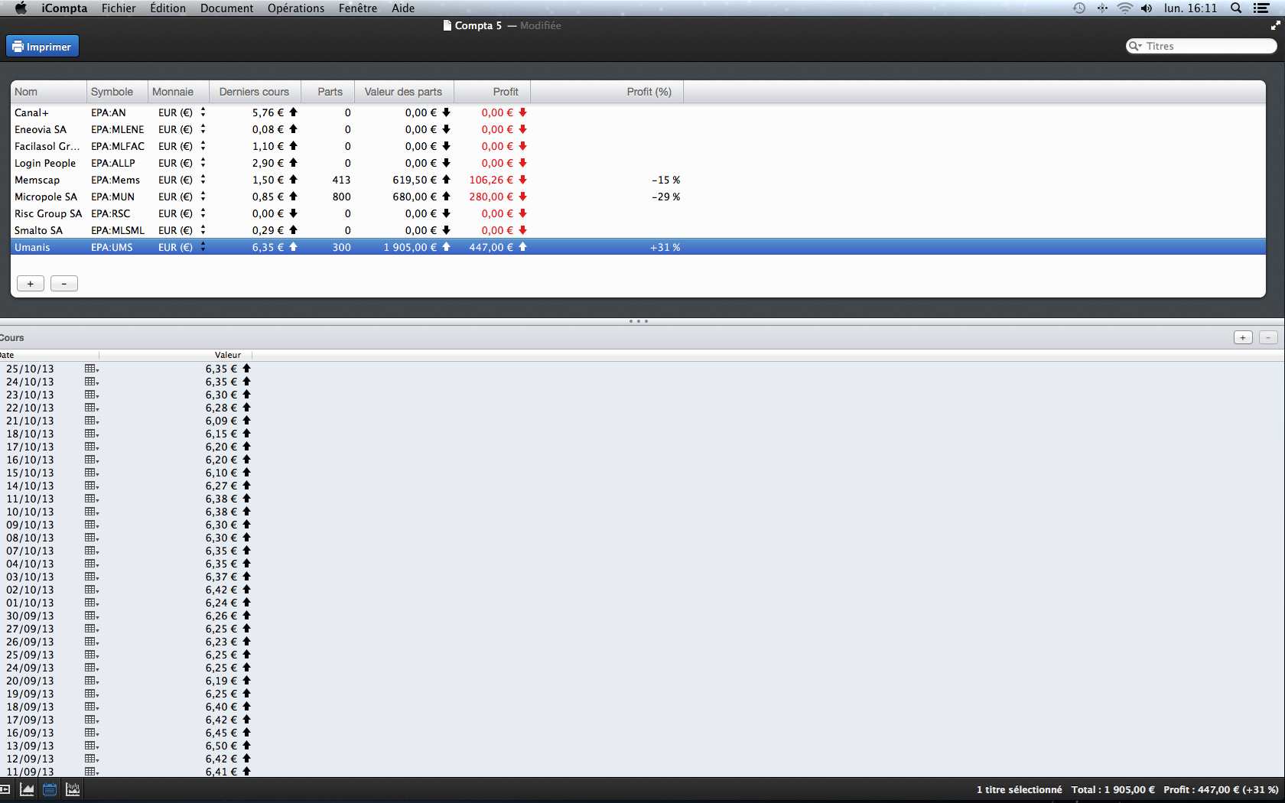Viewport: 1285px width, 803px height.
Task: Open Wi-Fi status menu
Action: [1124, 8]
